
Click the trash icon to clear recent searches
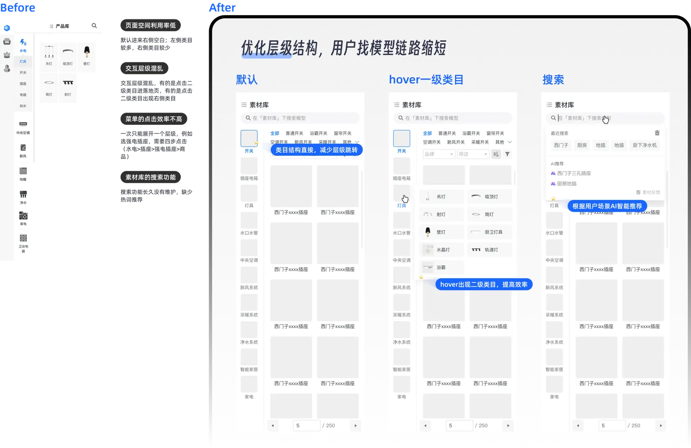(657, 133)
